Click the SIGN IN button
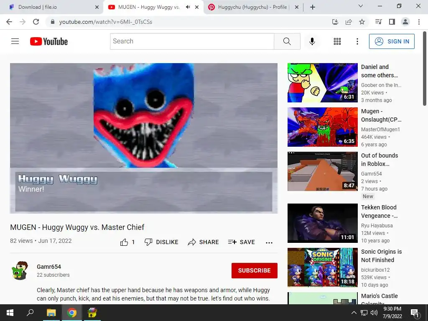 pyautogui.click(x=392, y=41)
